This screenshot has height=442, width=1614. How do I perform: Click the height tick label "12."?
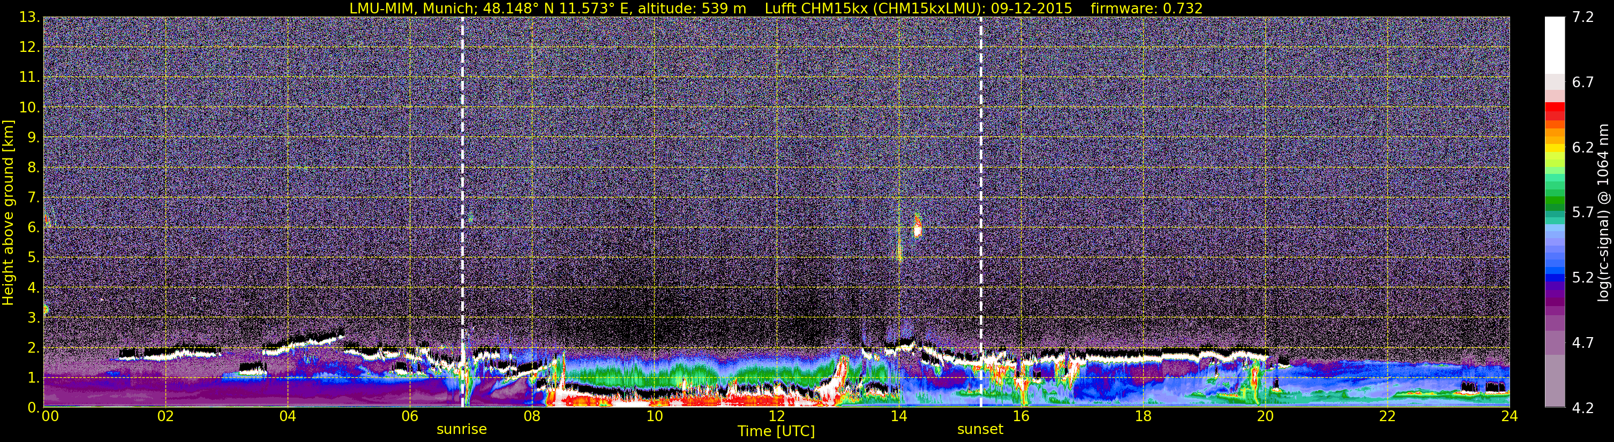click(29, 48)
